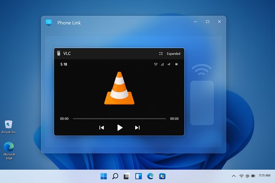
Task: Click the phone device placeholder panel
Action: click(x=202, y=103)
